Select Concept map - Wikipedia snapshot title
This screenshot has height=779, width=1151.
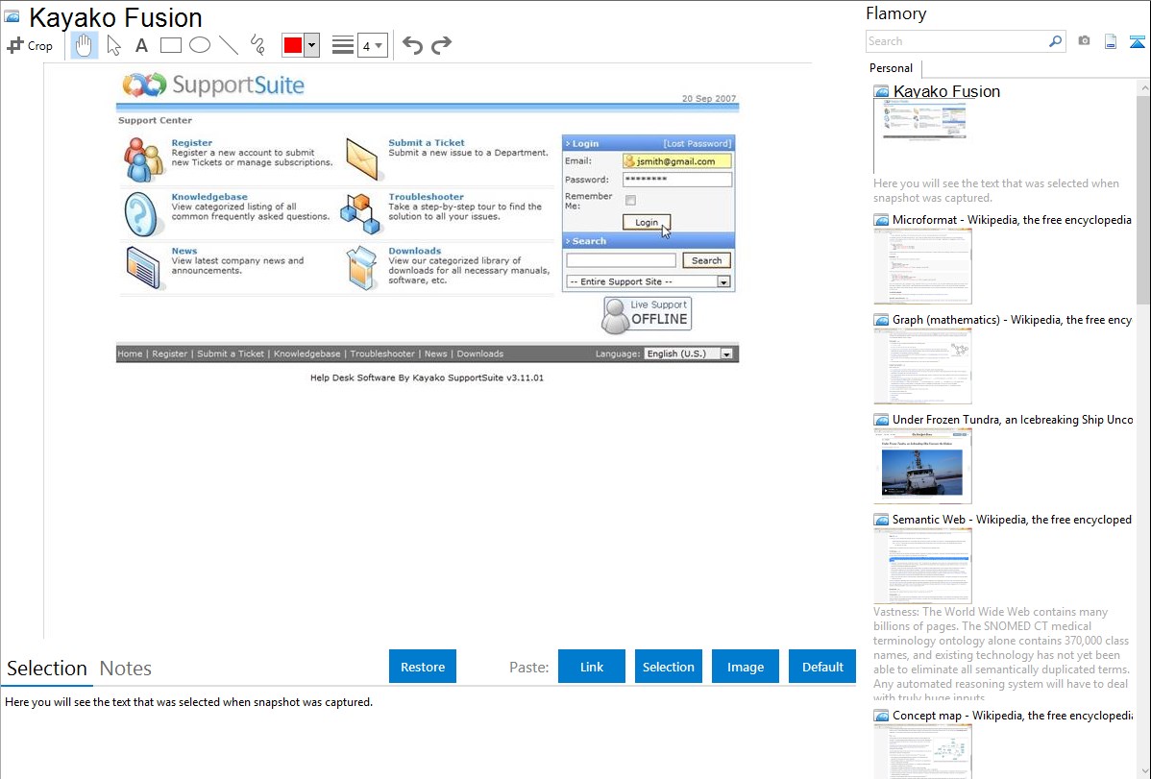click(x=1013, y=716)
